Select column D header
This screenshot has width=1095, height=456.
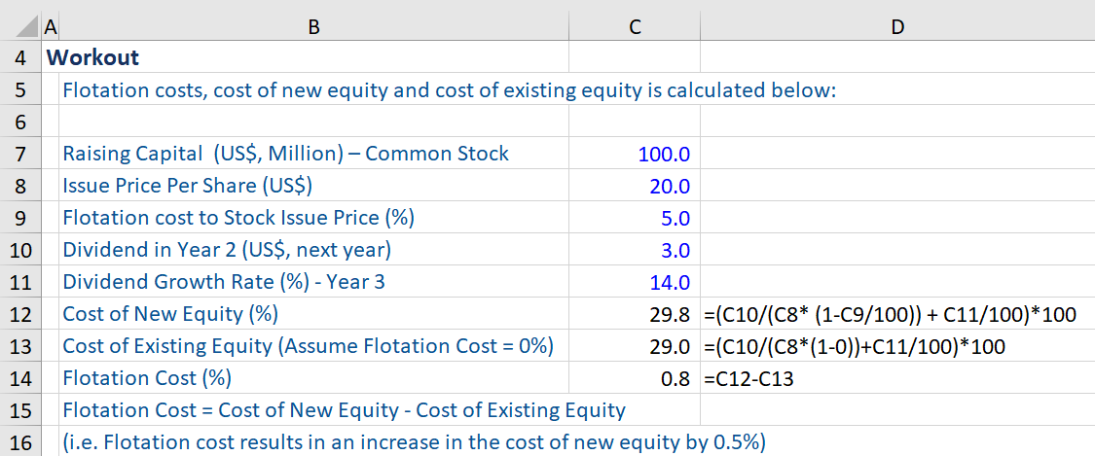point(896,27)
